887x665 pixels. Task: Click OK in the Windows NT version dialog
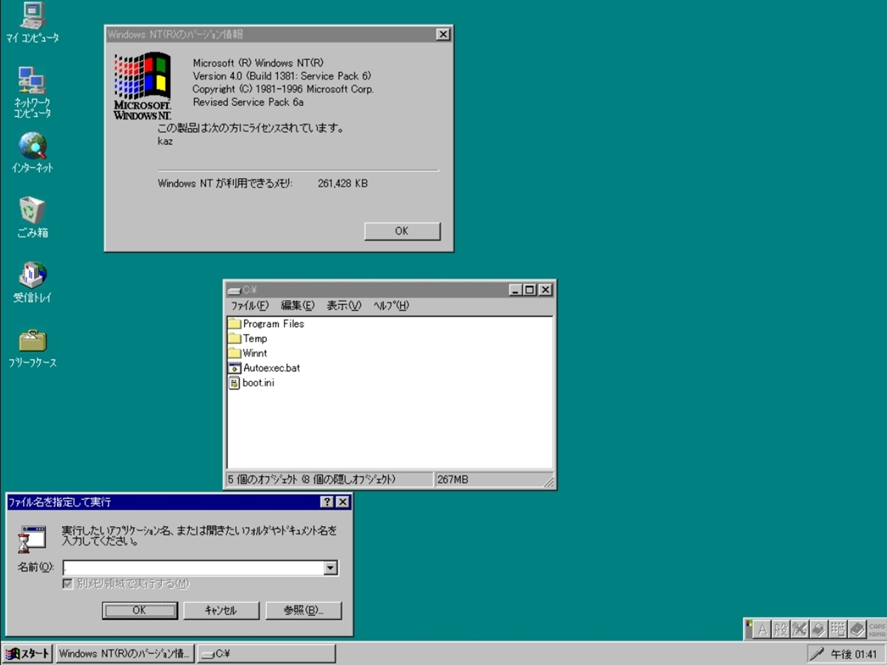click(x=402, y=231)
